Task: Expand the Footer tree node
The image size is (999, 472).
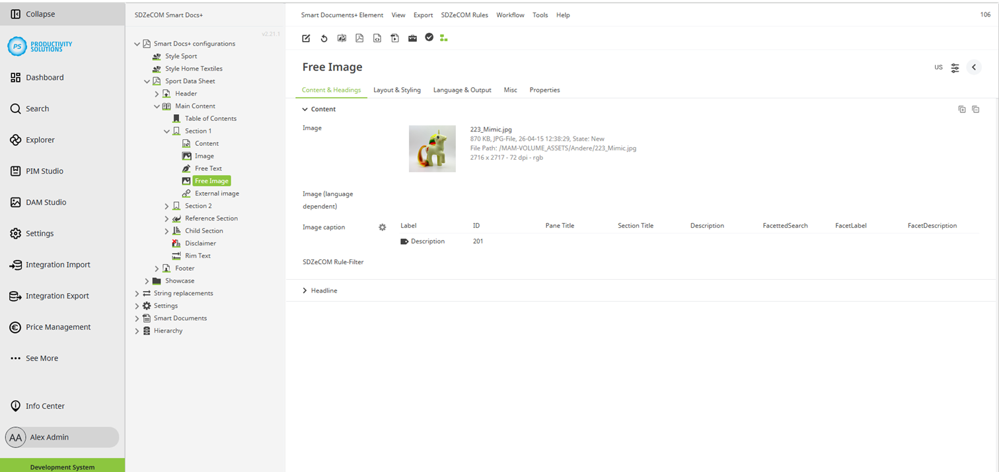Action: 157,269
